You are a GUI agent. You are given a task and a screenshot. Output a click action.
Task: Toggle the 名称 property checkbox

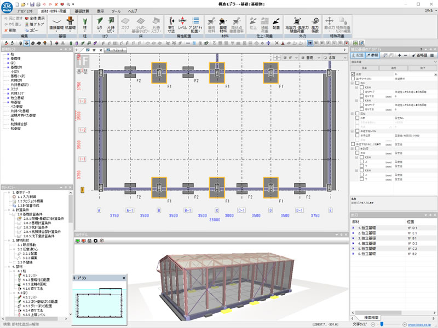pyautogui.click(x=353, y=74)
